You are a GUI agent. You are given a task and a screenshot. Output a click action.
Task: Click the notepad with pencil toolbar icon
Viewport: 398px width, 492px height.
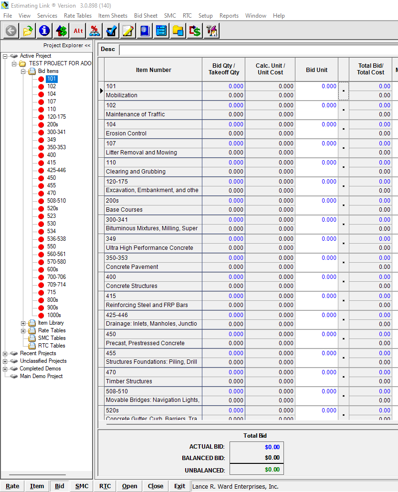[128, 31]
